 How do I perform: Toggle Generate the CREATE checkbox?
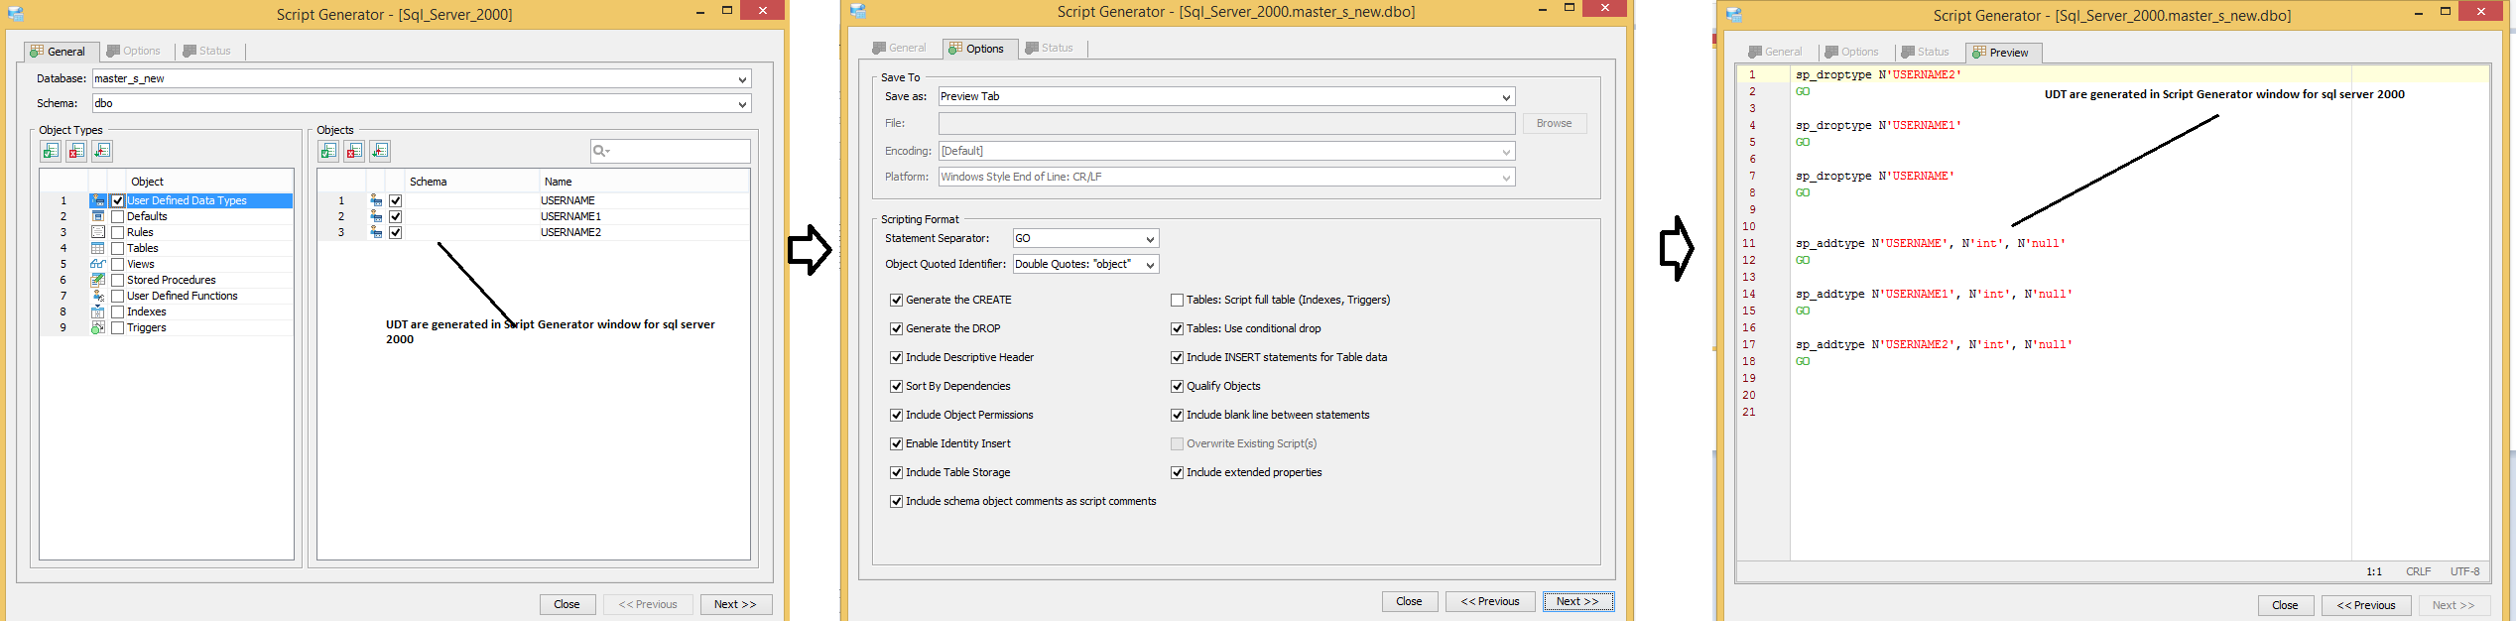pos(897,300)
